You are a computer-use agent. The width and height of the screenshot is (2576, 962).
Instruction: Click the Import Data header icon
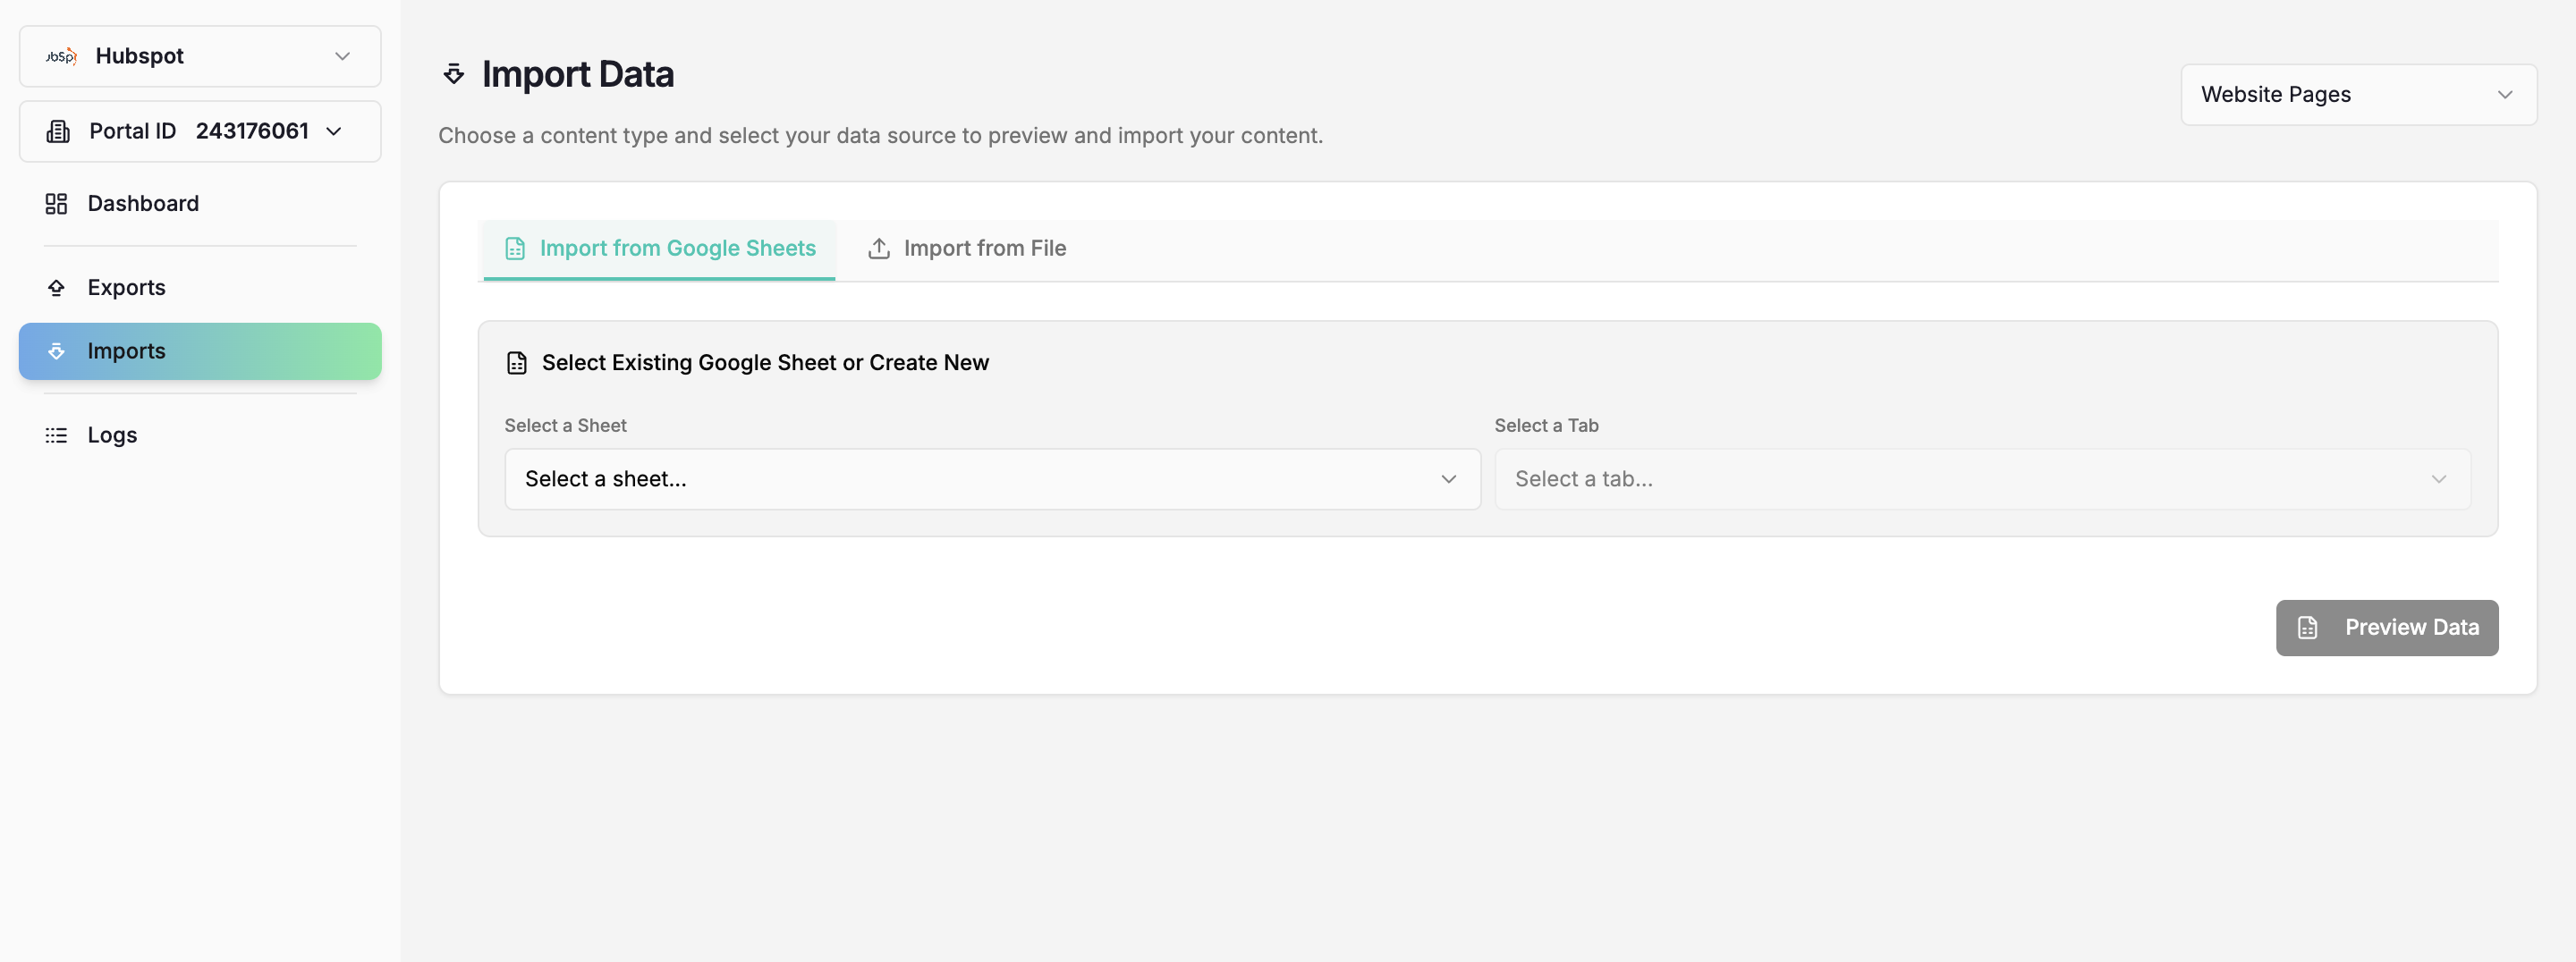[x=454, y=74]
